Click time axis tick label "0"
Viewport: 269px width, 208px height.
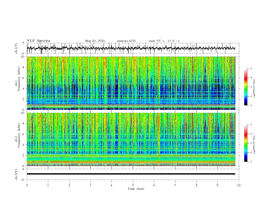click(27, 185)
